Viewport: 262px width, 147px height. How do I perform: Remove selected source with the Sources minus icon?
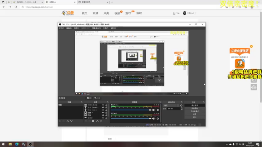click(89, 121)
